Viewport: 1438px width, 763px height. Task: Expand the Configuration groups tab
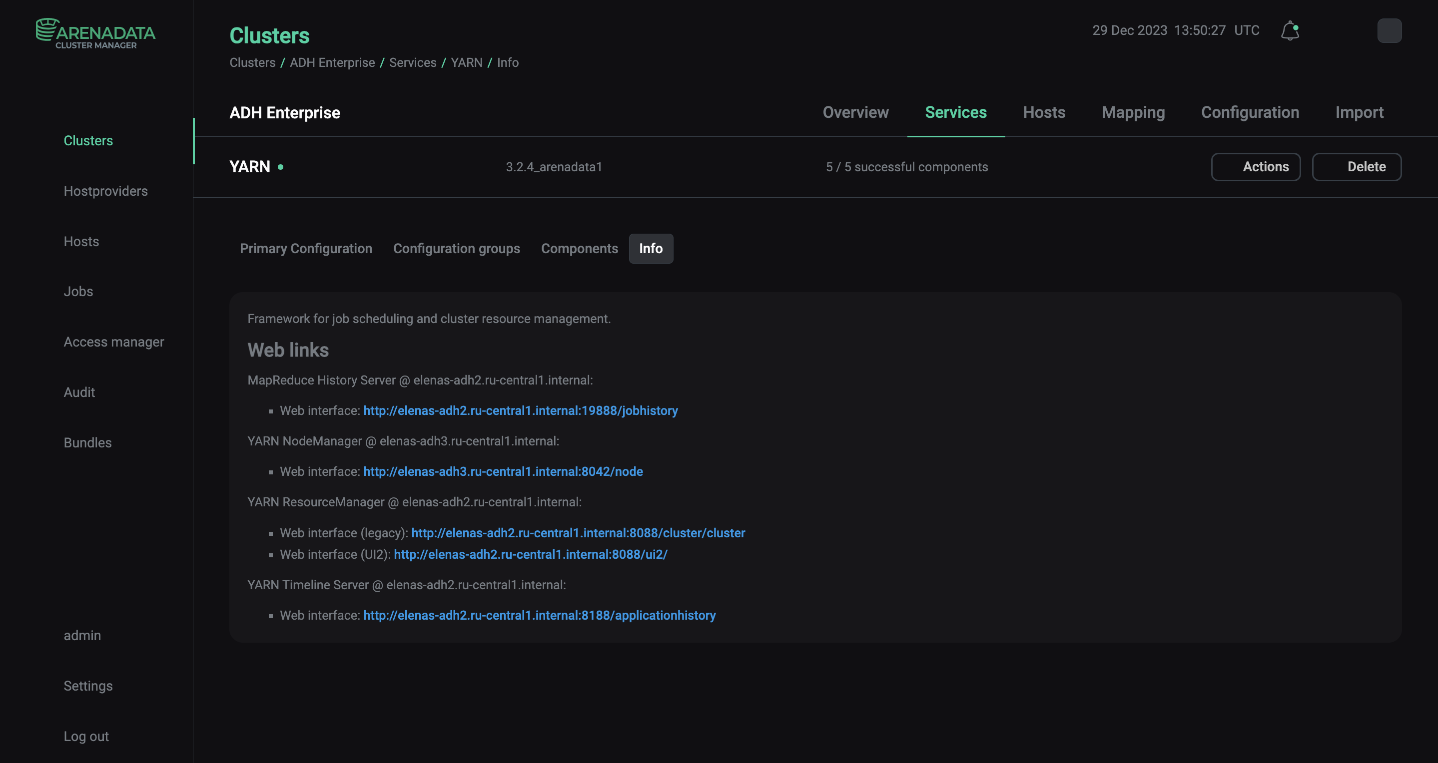point(457,248)
